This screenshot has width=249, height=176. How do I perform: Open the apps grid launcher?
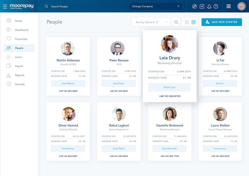pyautogui.click(x=228, y=6)
